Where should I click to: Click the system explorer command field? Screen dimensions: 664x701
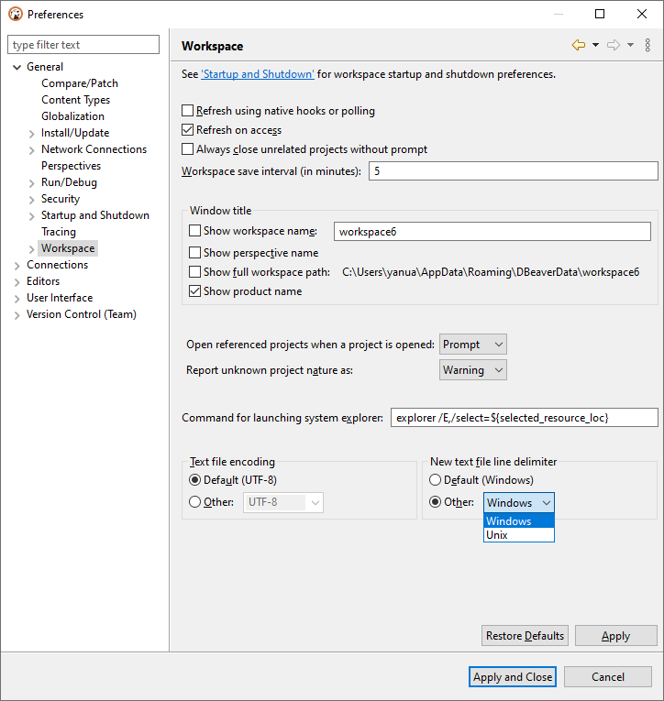[525, 418]
